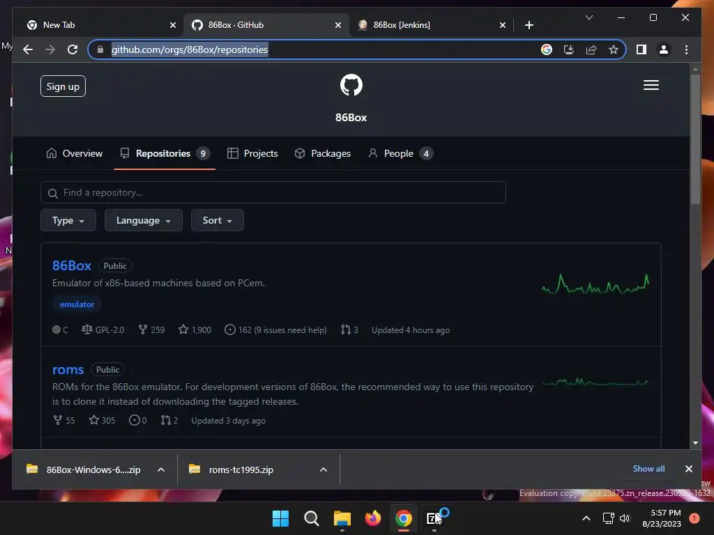Click the Sign up button
This screenshot has width=714, height=535.
[63, 86]
